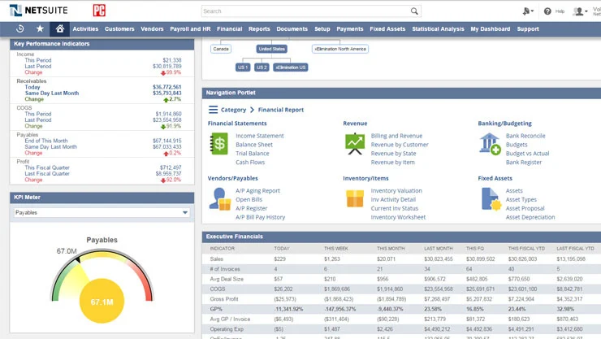Screen dimensions: 601x339
Task: Click the Inventory/Items box icon
Action: click(355, 198)
